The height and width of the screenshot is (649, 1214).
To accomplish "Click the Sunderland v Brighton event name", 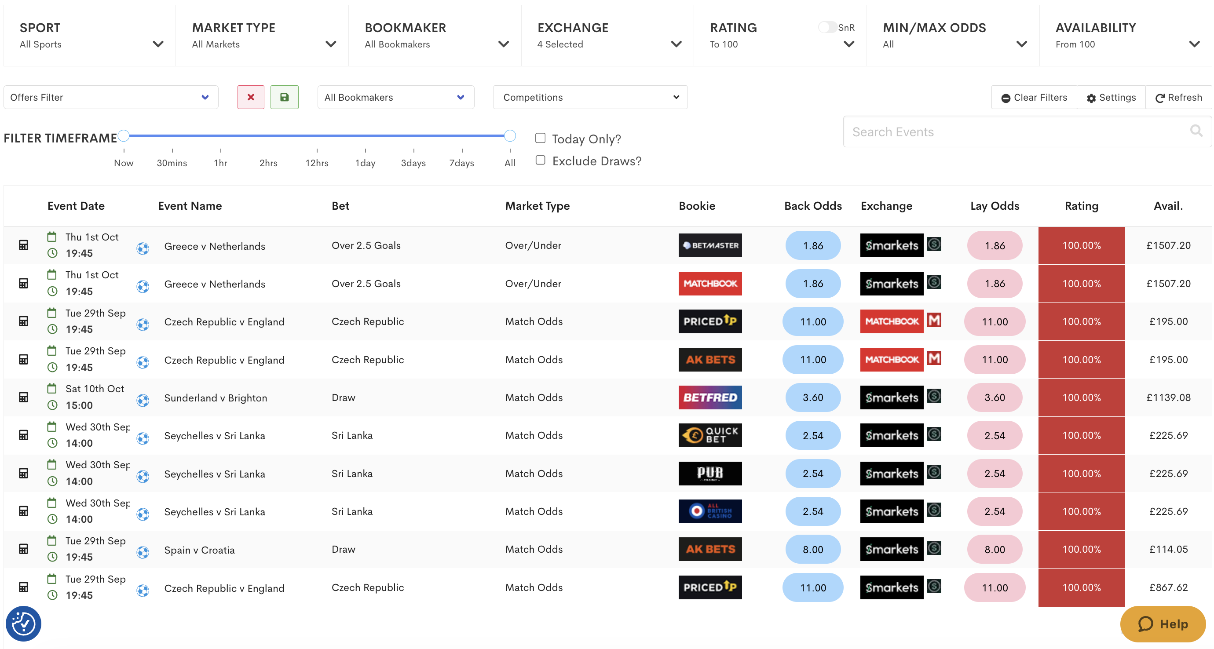I will pos(216,398).
